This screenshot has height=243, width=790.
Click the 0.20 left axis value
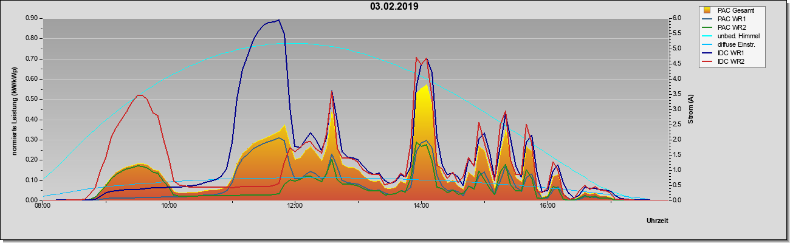coord(31,160)
